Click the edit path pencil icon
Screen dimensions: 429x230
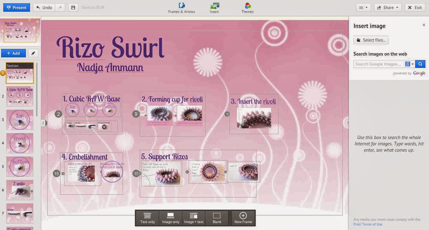pyautogui.click(x=33, y=53)
